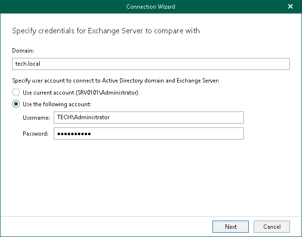Click the Connection Wizard title bar text
This screenshot has height=237, width=302.
pos(151,7)
